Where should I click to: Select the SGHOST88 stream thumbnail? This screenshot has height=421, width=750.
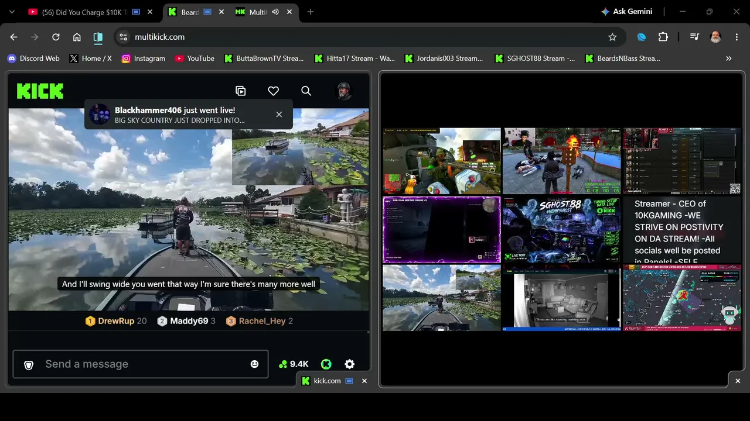click(x=561, y=229)
